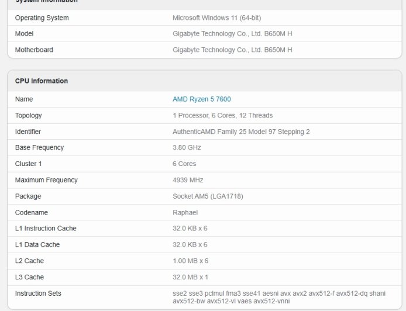Click the Model value 'Gigabyte Technology Co., Ltd. B650M H'
This screenshot has height=311, width=406.
232,34
